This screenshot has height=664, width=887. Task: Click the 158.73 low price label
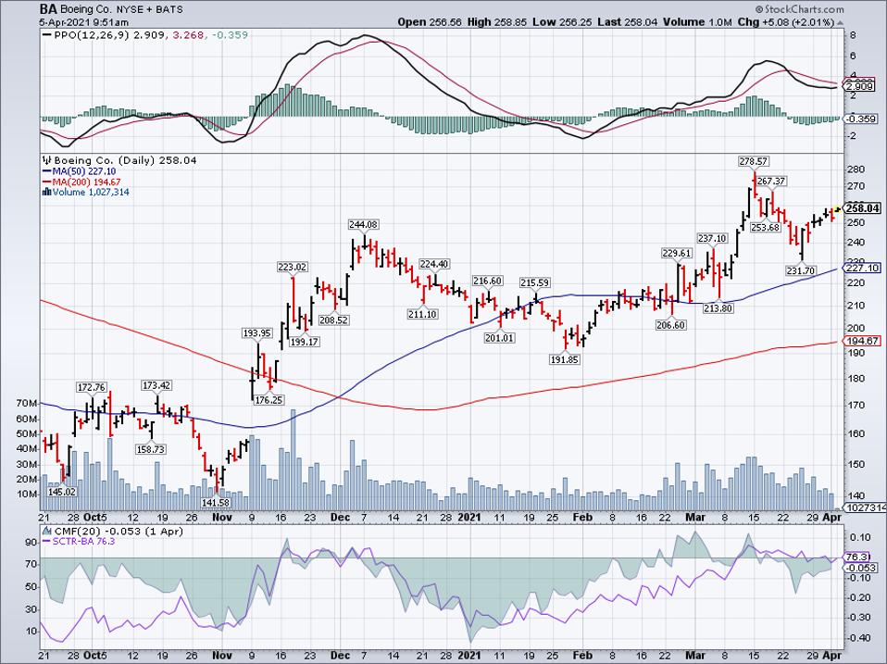[x=151, y=449]
